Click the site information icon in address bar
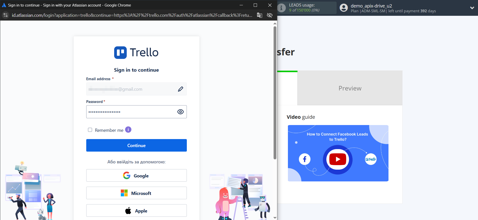 [6, 15]
